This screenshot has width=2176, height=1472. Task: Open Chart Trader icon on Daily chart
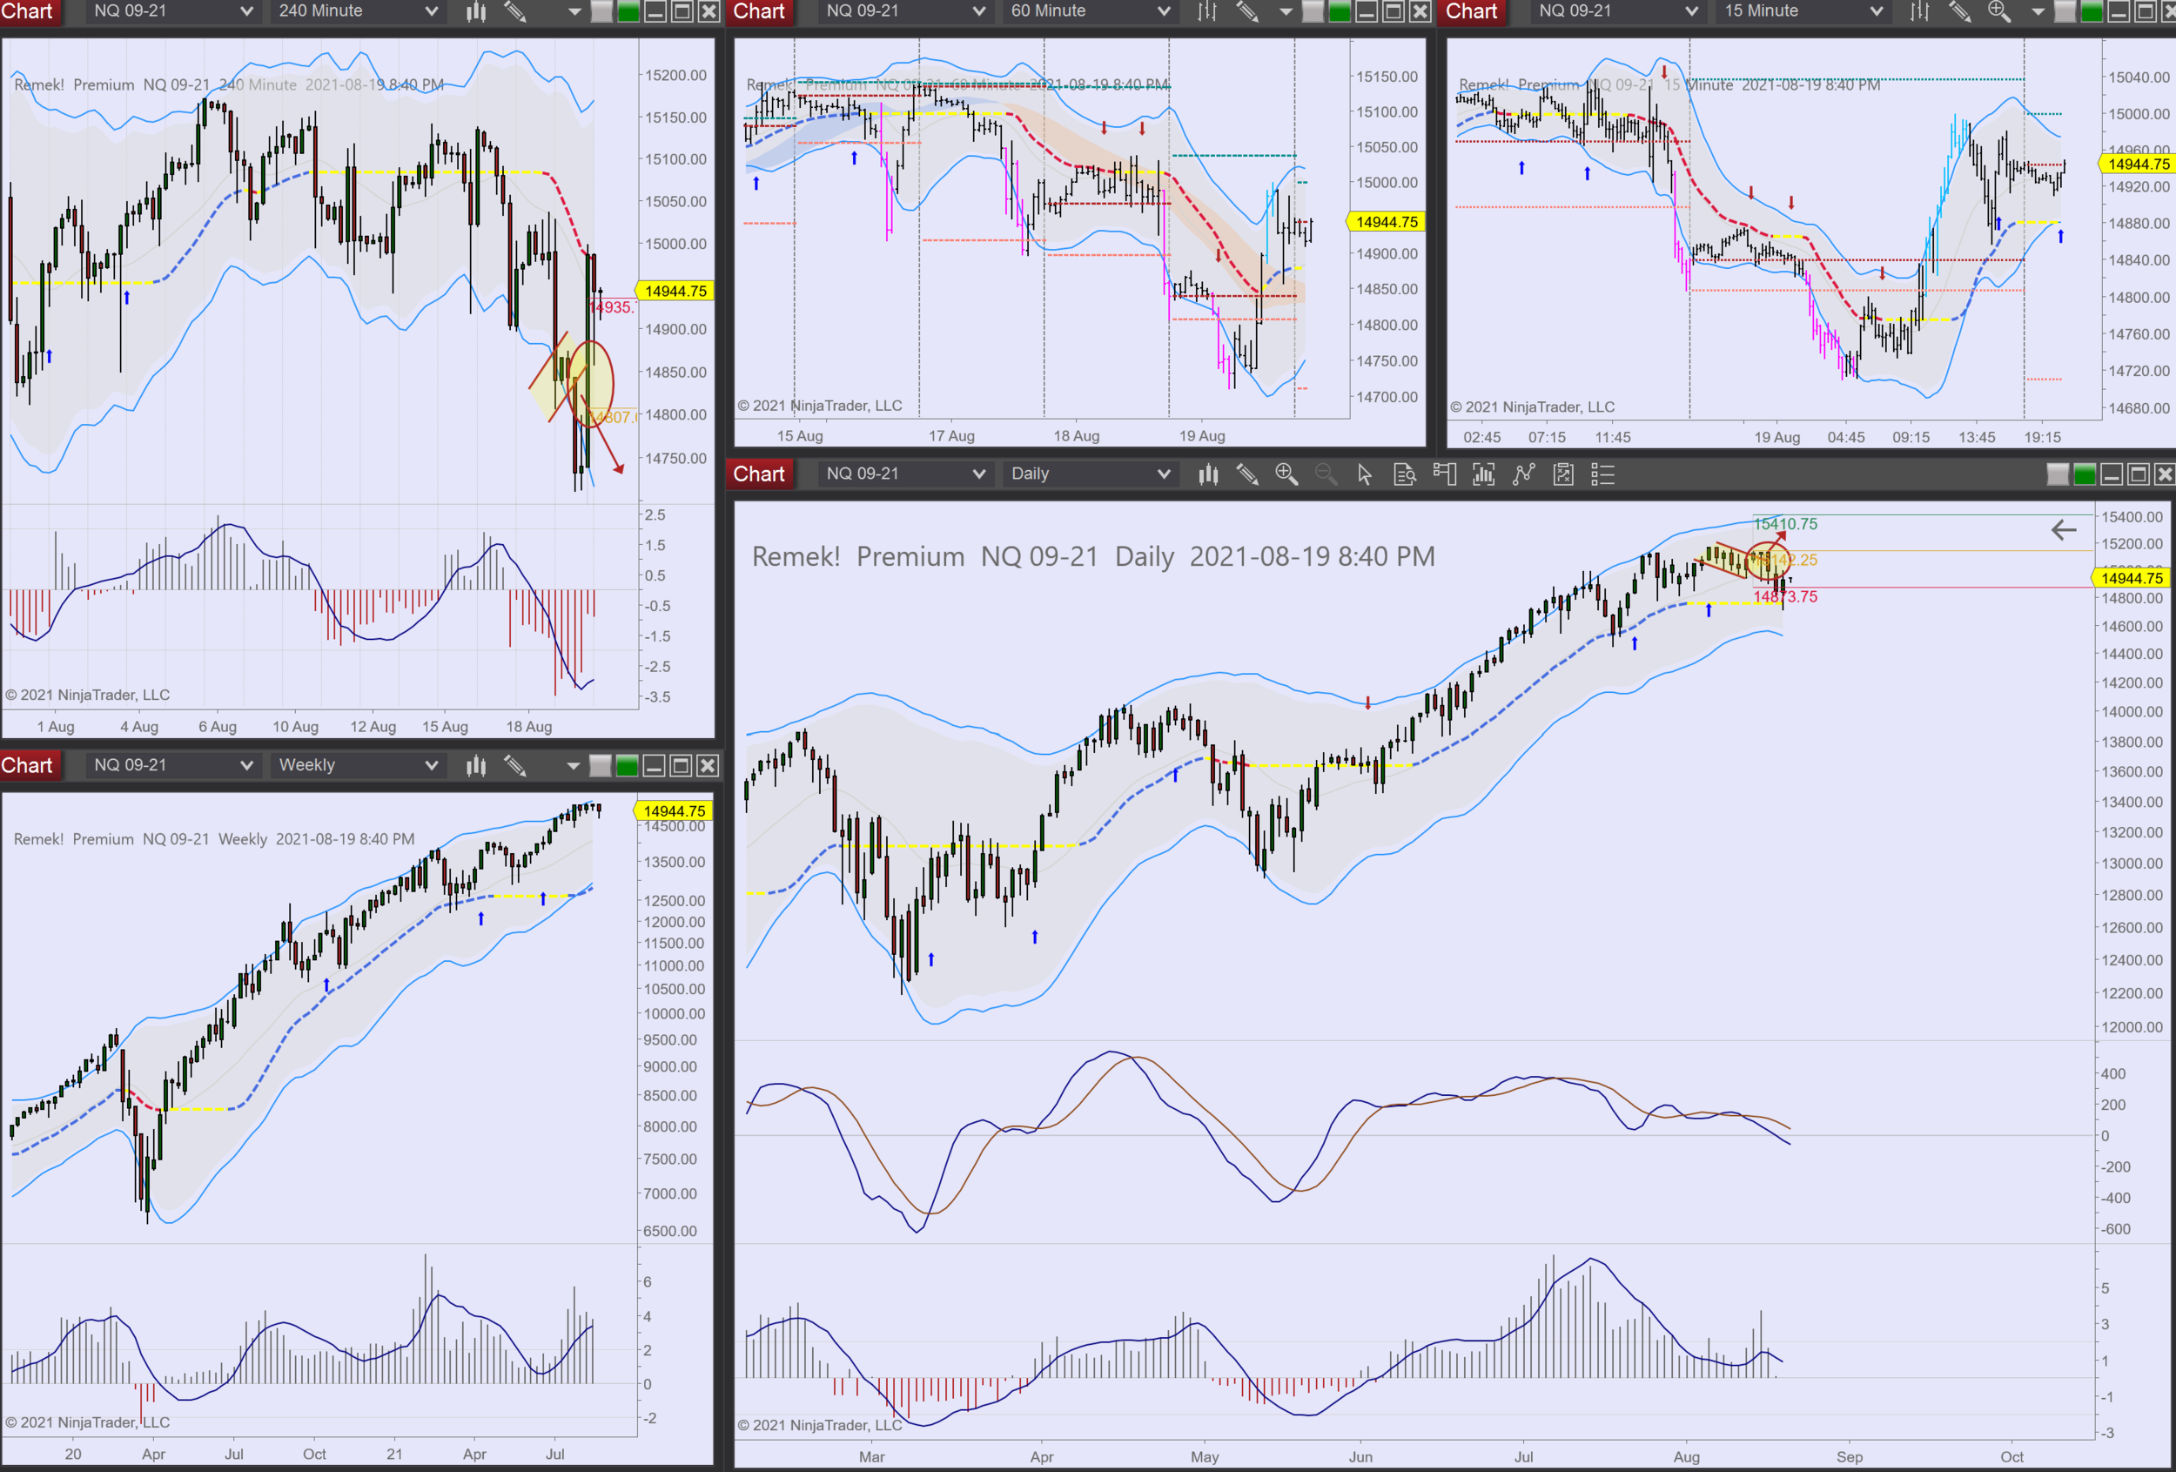(1444, 474)
